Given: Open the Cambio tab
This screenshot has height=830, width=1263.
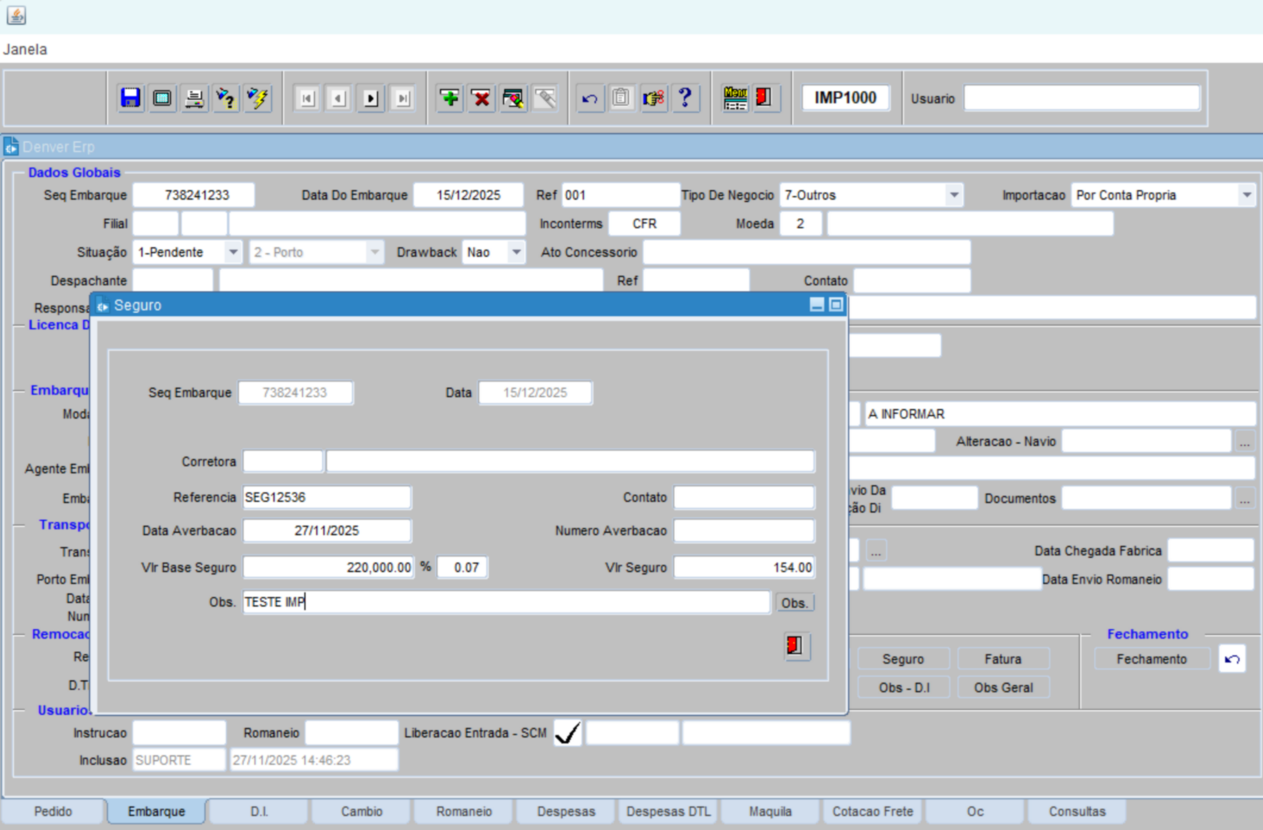Looking at the screenshot, I should (x=361, y=811).
